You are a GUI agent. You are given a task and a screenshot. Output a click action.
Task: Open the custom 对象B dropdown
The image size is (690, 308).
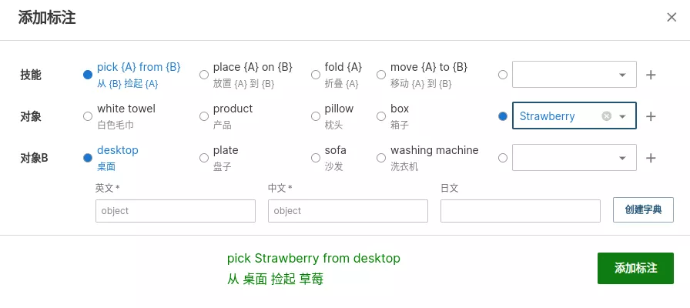tap(574, 158)
